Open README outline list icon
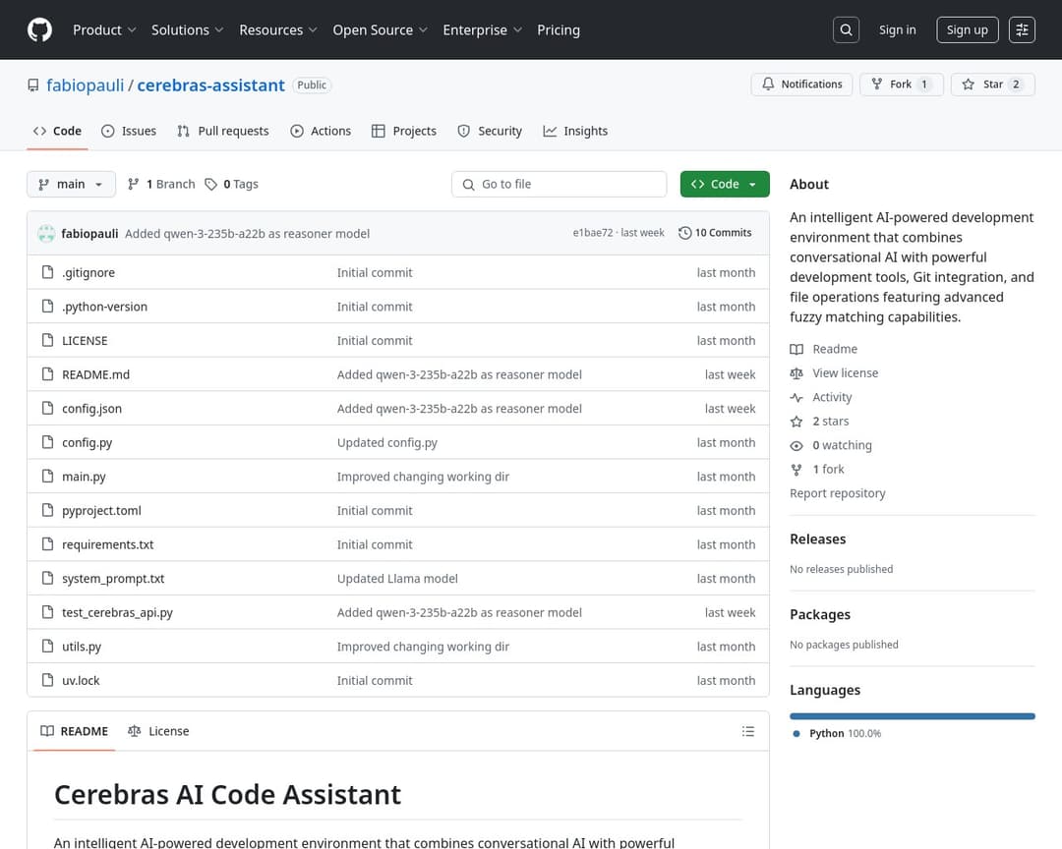 point(747,731)
